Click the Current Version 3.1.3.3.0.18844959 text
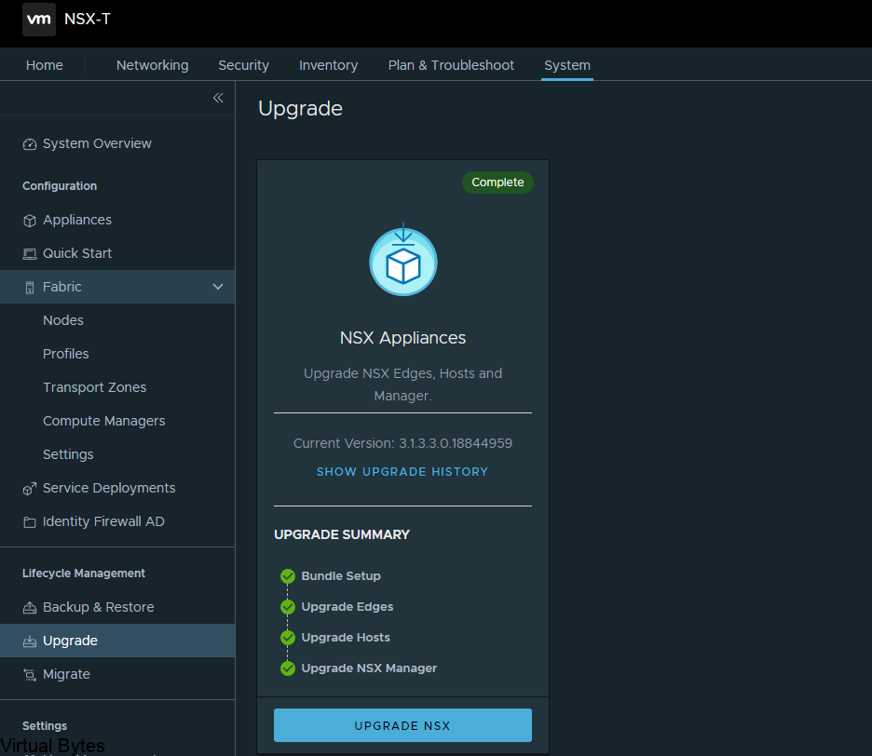 point(402,443)
